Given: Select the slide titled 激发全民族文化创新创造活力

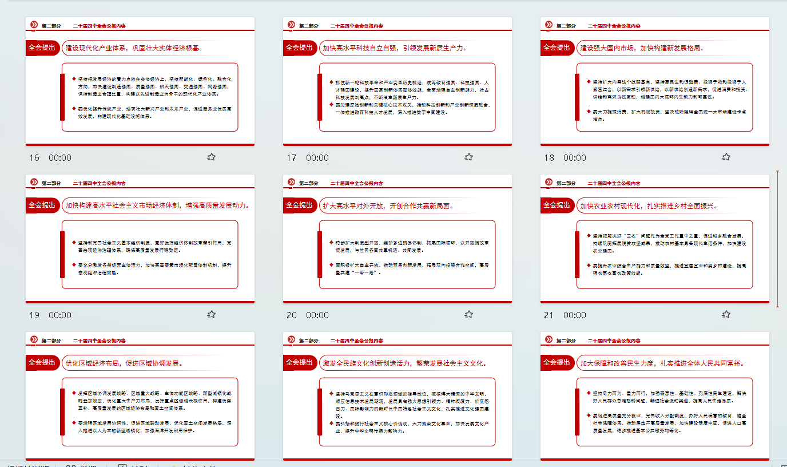Looking at the screenshot, I should click(398, 396).
